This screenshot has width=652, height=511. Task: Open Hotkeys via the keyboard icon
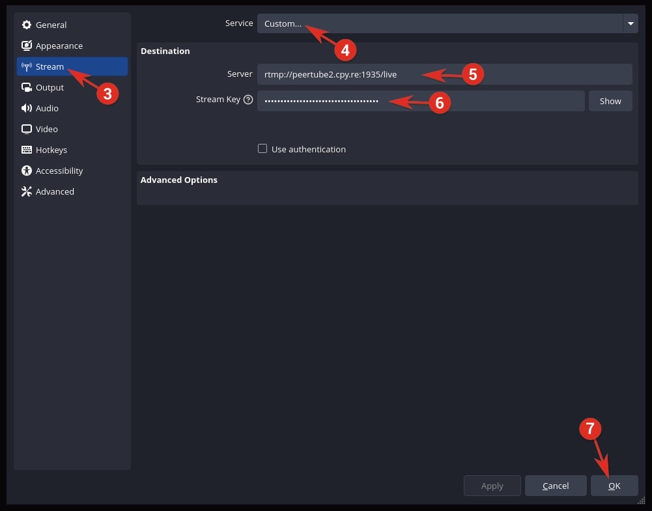pyautogui.click(x=26, y=150)
